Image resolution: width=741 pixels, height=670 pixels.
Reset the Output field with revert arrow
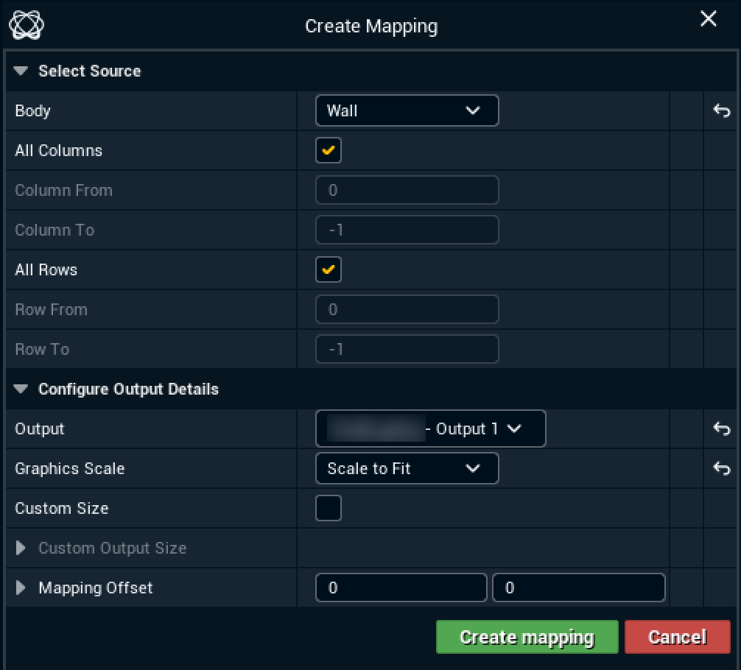pyautogui.click(x=721, y=429)
